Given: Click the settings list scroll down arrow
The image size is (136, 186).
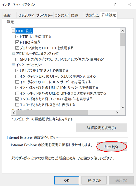Looking at the screenshot, I should tap(123, 107).
